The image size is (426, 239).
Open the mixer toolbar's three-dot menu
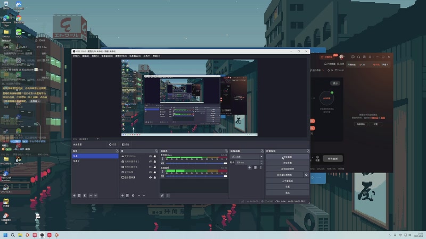[168, 195]
